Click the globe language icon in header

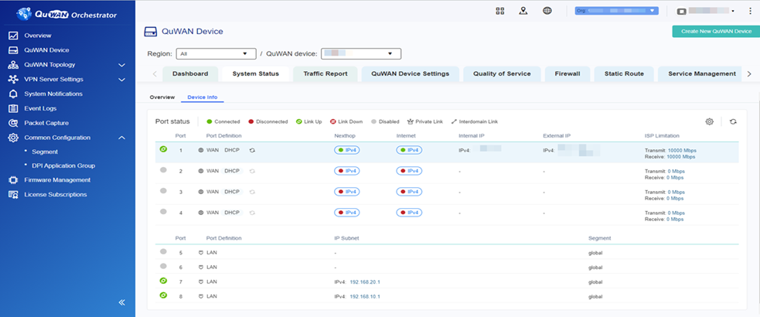[x=547, y=11]
